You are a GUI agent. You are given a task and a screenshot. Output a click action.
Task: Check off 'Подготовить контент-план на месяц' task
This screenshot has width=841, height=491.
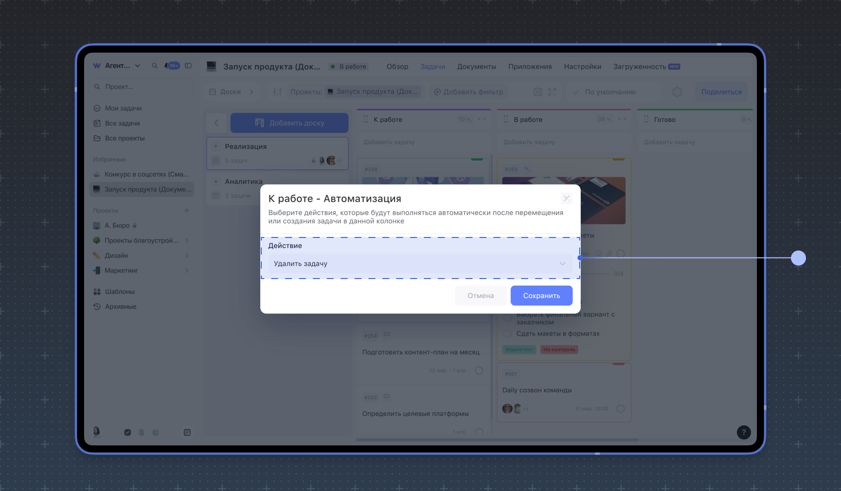point(479,370)
